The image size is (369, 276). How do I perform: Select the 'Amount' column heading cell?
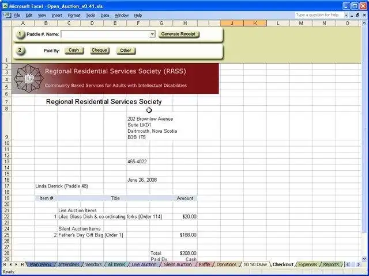coord(185,198)
